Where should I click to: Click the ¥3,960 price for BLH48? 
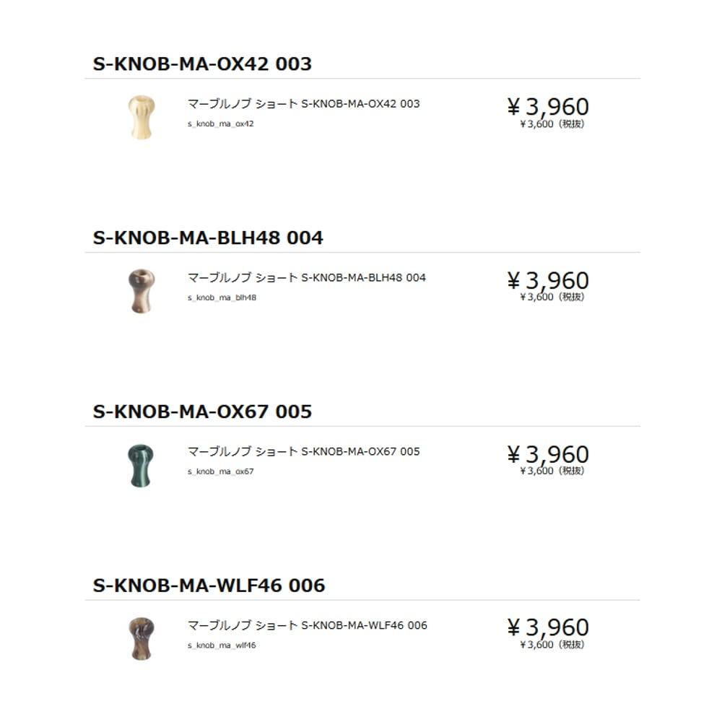coord(548,281)
